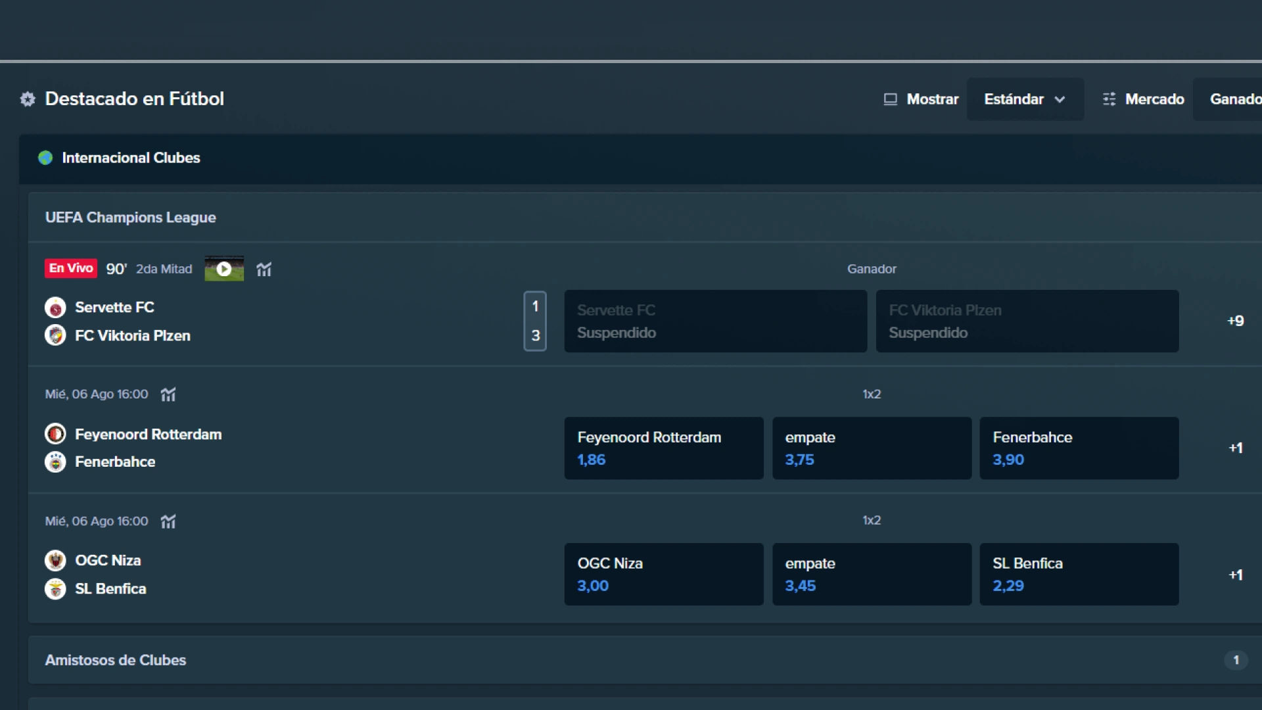1262x710 pixels.
Task: Click the Fenerbahce team name link
Action: pos(115,462)
